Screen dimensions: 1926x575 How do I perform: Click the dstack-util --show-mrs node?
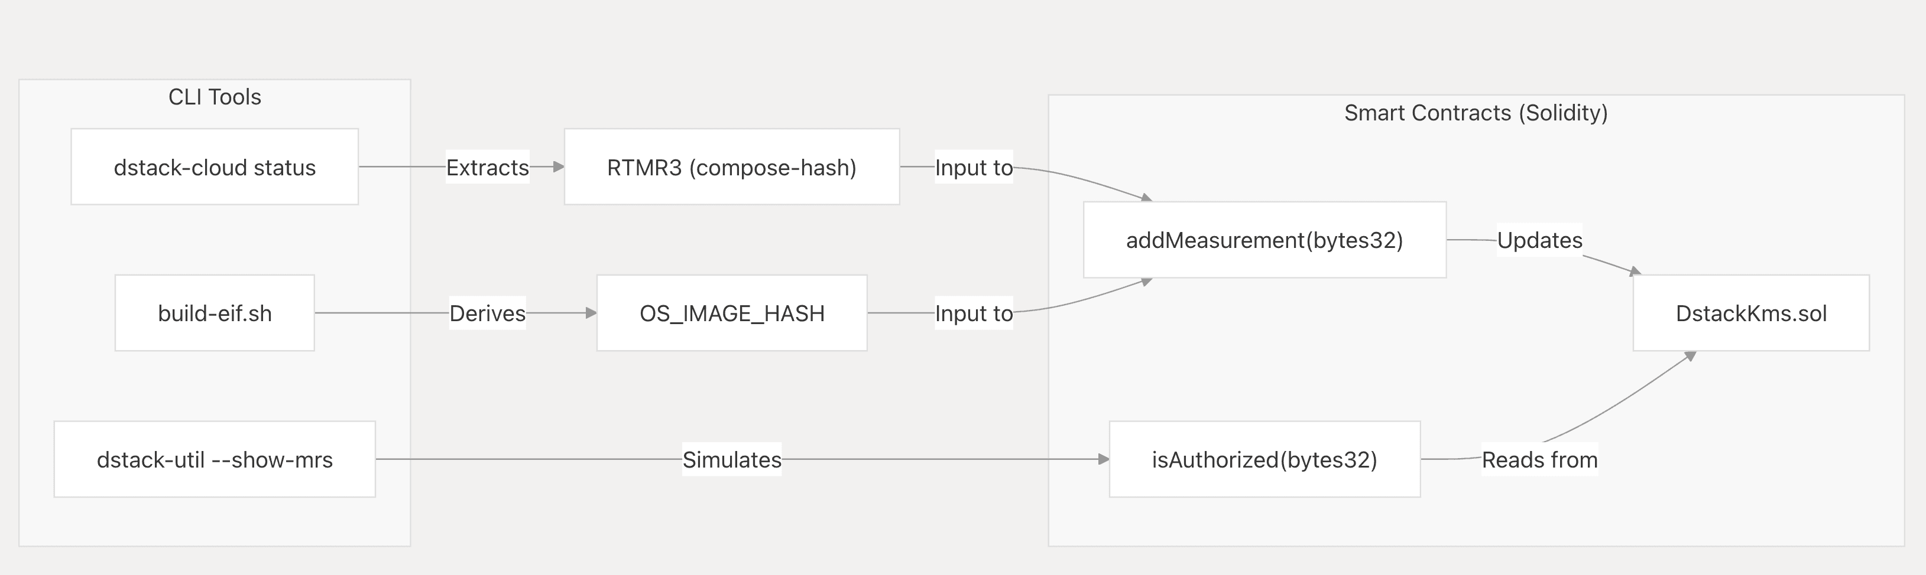click(215, 459)
